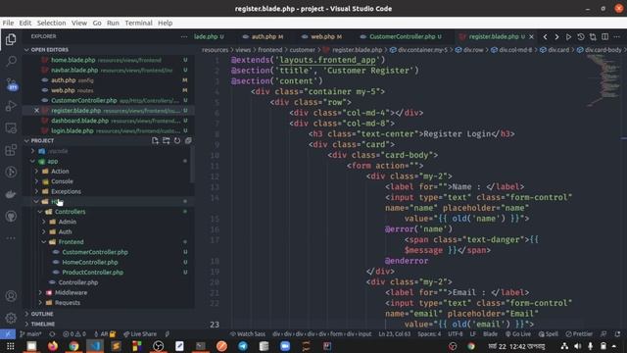Expand the Auth folder
The width and height of the screenshot is (627, 353).
(x=44, y=231)
